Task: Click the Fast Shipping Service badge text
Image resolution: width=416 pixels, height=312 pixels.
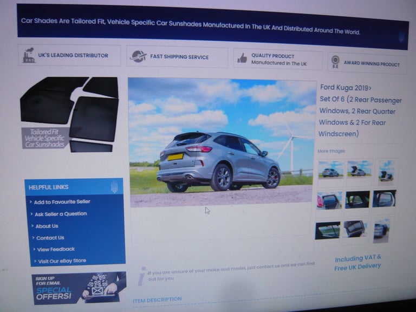Action: 179,57
